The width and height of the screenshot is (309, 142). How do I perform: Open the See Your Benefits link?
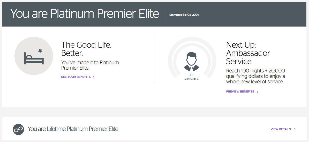click(76, 77)
